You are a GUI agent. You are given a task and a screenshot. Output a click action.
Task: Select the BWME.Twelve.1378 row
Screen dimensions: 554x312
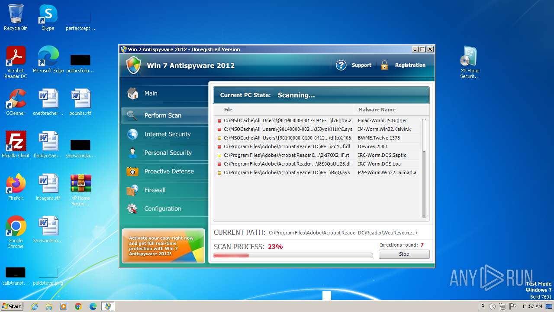click(317, 138)
